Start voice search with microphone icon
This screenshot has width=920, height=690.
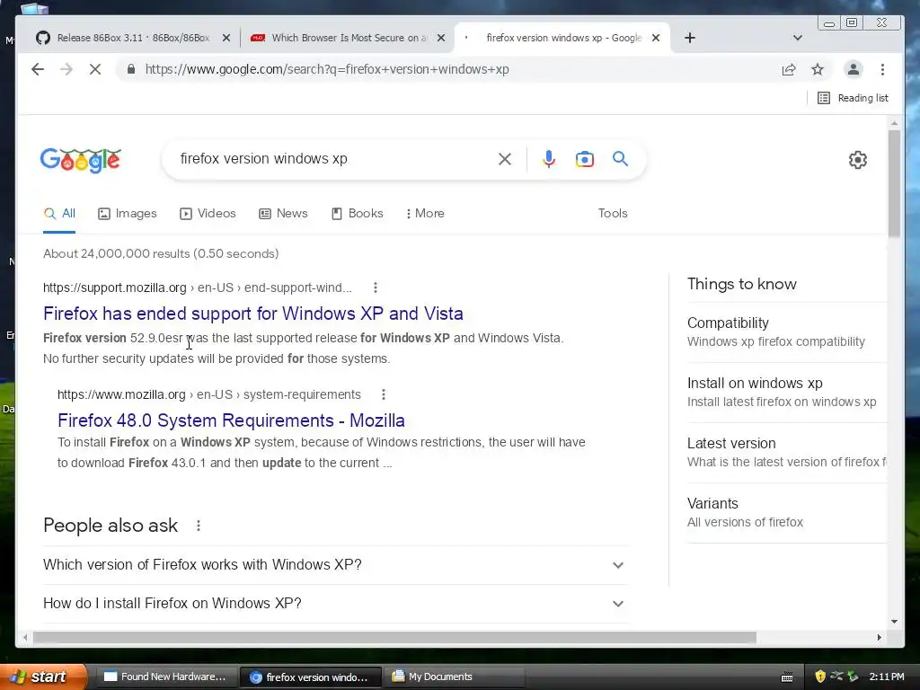pos(549,159)
